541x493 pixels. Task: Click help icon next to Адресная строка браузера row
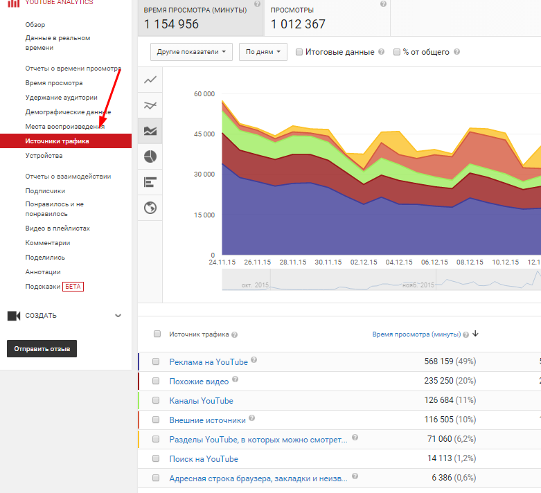coord(355,476)
